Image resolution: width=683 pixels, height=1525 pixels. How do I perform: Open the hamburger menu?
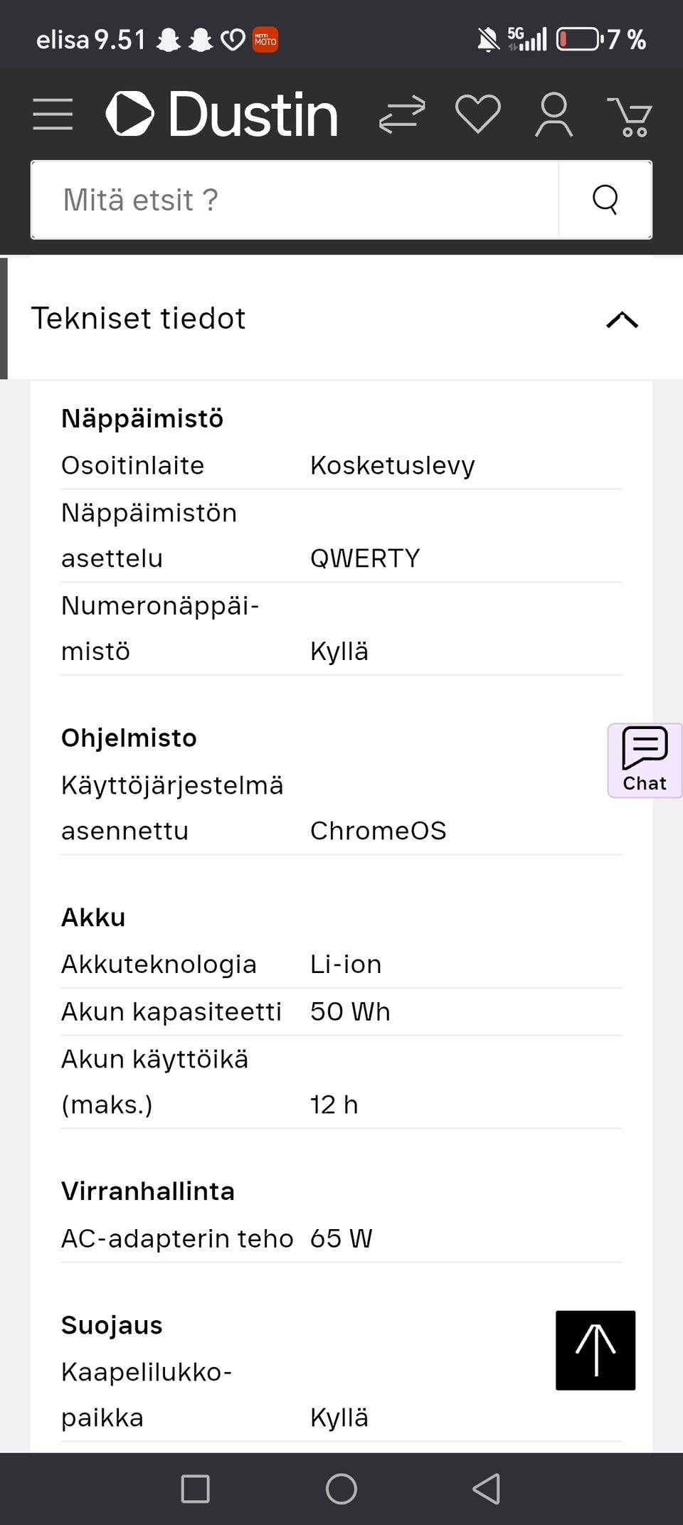pos(53,112)
